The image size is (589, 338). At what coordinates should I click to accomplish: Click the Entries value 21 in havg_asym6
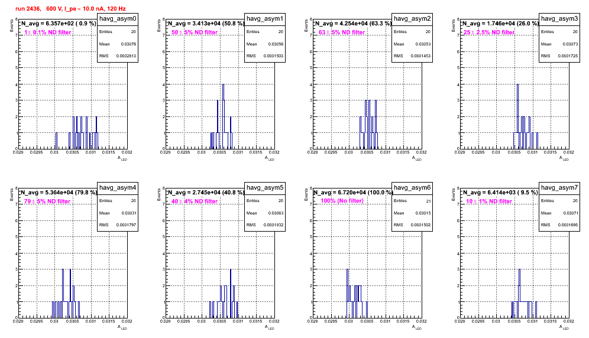click(429, 201)
